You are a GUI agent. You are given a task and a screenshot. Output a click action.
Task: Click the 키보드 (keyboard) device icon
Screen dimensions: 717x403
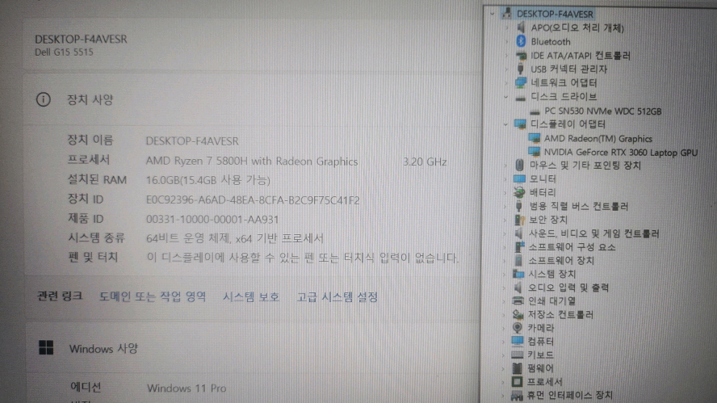(x=518, y=355)
